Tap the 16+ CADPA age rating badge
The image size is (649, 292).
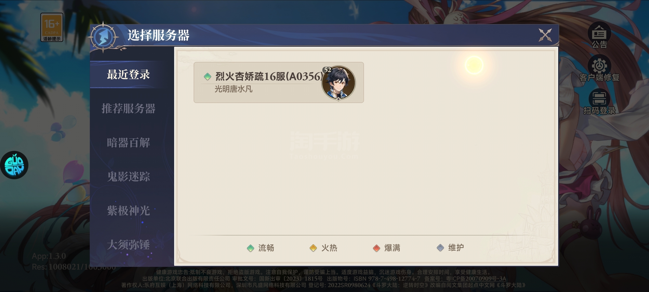click(x=52, y=27)
